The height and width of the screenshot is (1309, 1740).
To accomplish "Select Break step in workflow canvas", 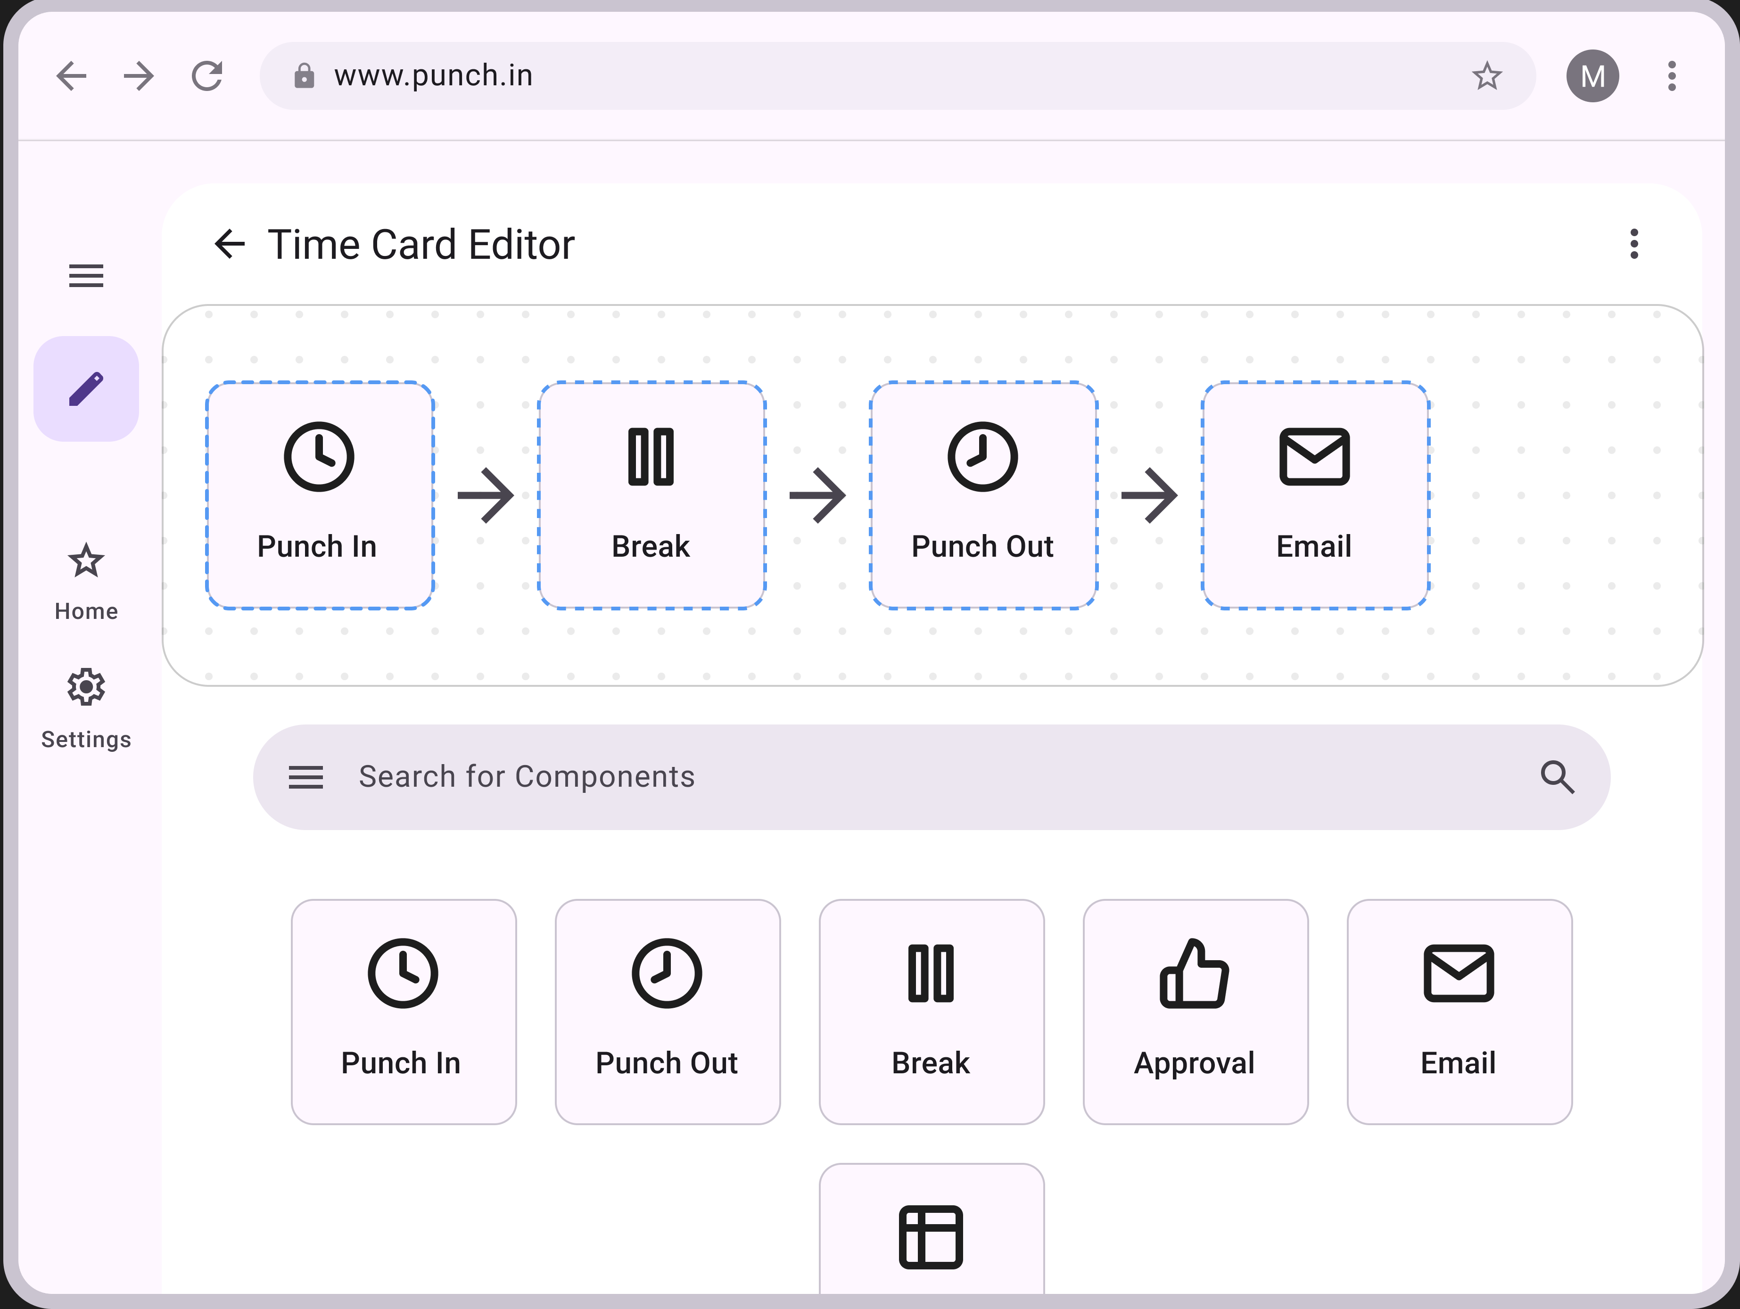I will [651, 495].
